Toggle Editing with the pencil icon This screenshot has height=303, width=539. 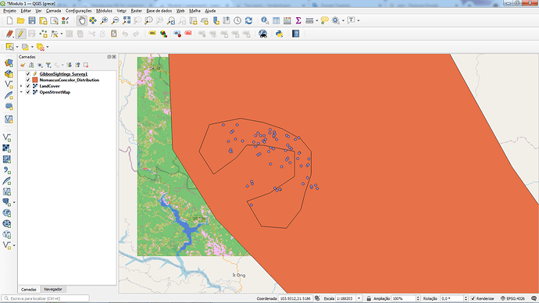20,34
